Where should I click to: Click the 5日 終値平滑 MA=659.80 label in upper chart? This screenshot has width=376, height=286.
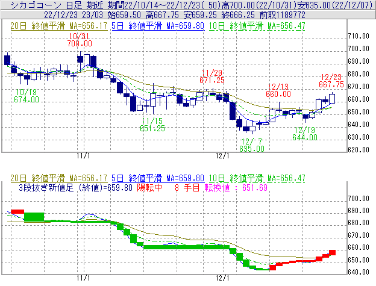[158, 26]
